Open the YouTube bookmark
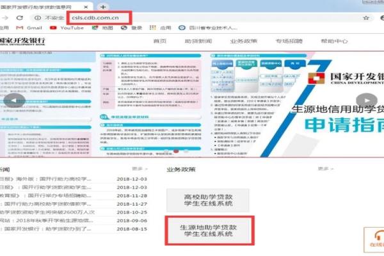This screenshot has width=384, height=256. pyautogui.click(x=67, y=28)
